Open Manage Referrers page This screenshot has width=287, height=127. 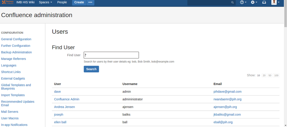coord(14,59)
